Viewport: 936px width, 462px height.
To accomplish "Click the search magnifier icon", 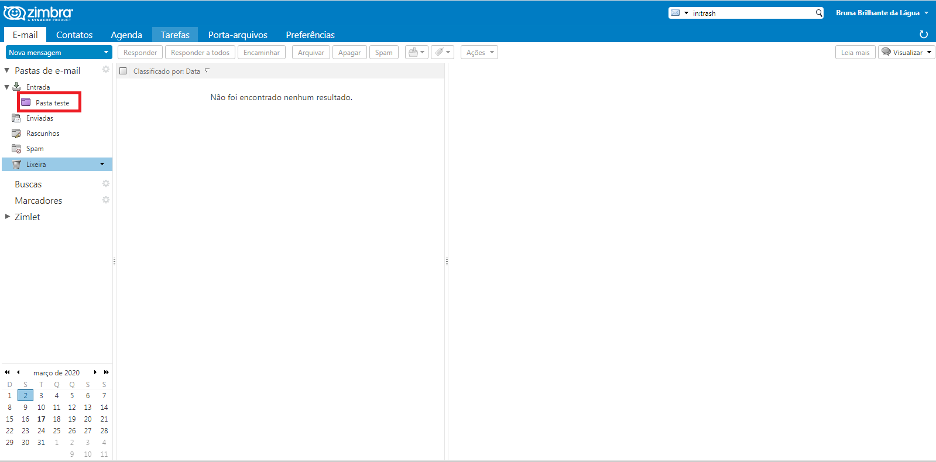I will [x=819, y=13].
